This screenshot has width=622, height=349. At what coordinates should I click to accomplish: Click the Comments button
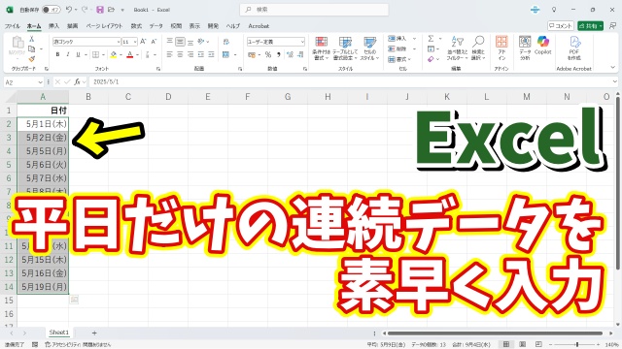(x=561, y=26)
